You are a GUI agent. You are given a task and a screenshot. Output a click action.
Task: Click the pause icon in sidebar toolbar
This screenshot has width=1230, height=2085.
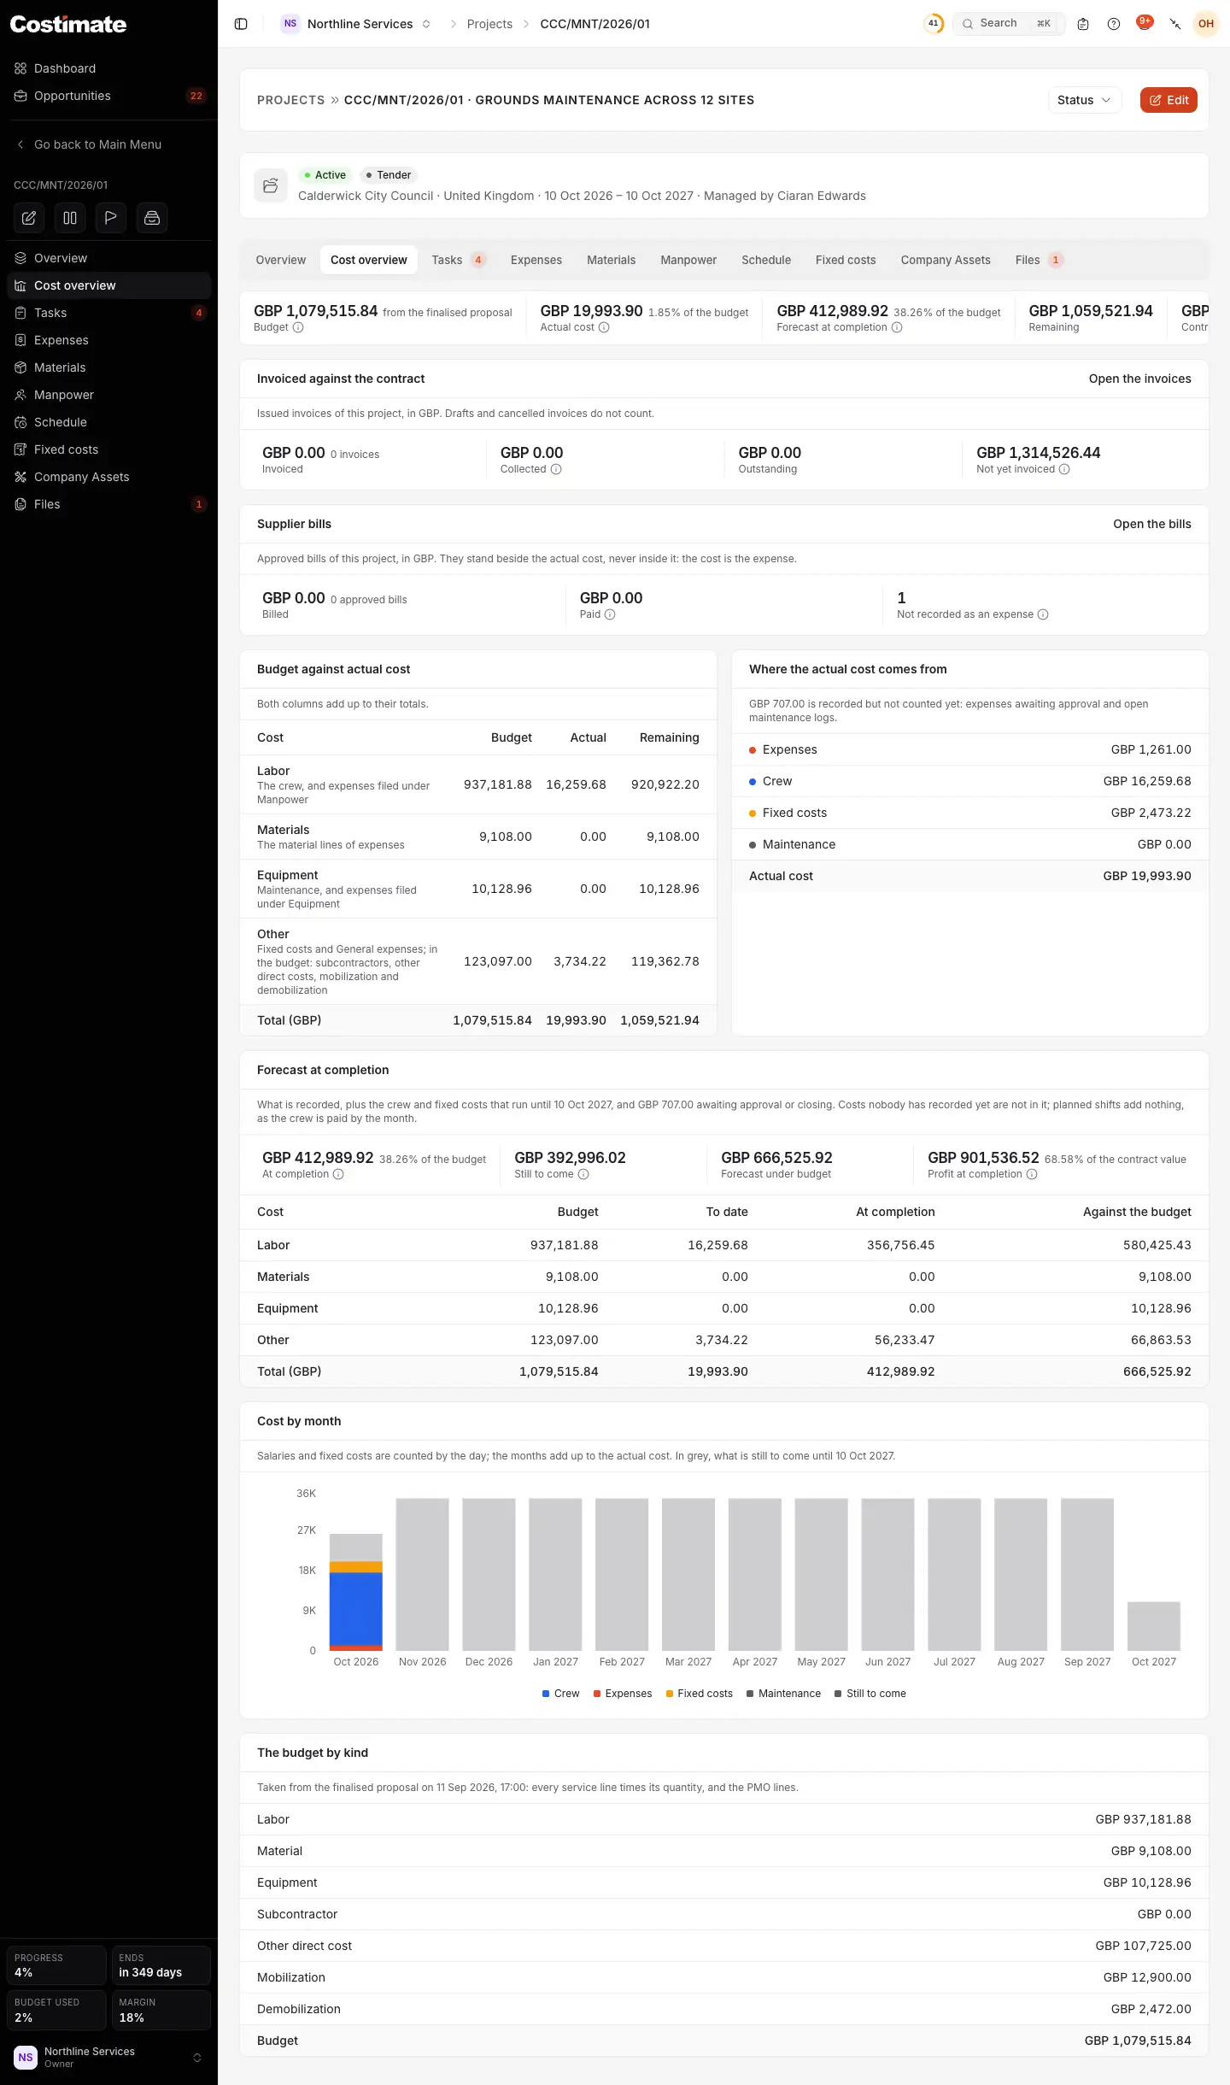[x=70, y=218]
